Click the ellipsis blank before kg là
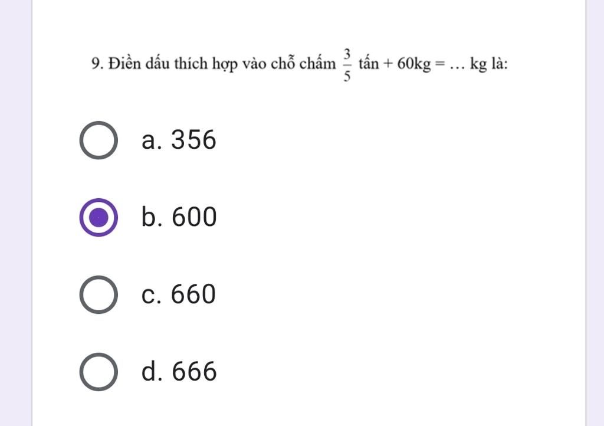Image resolution: width=604 pixels, height=426 pixels. 457,68
